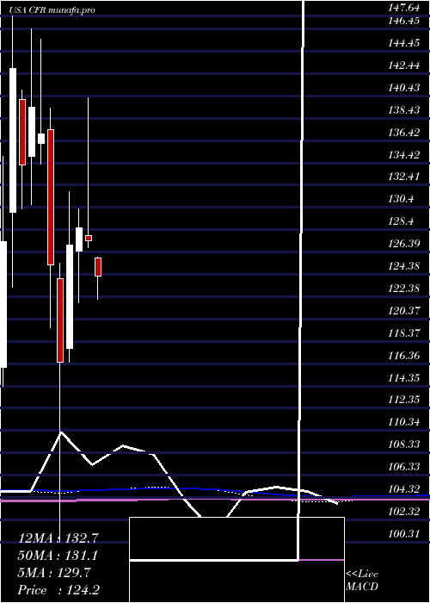Click the '<<Live MACD' label

coord(362,581)
